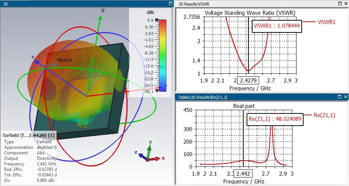Click the Re(Z1,1) : 48.024089 marker label
The height and width of the screenshot is (186, 349).
[x=275, y=119]
